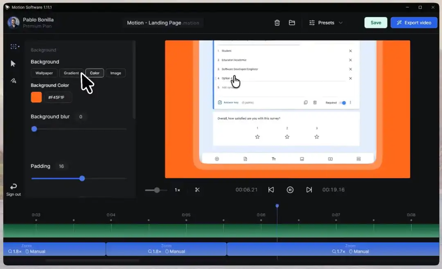Click the Export video button
The height and width of the screenshot is (269, 442).
[x=414, y=23]
